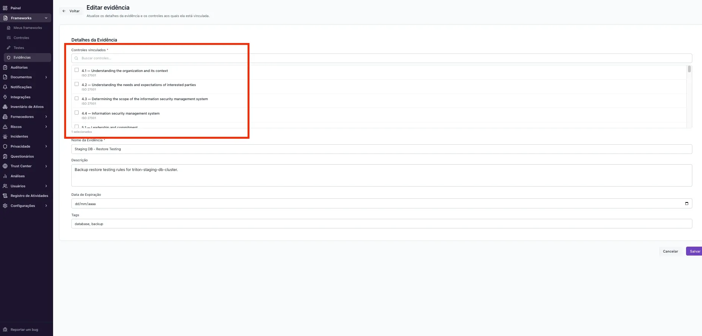This screenshot has width=702, height=336.
Task: Click the Inventário de Ativos icon
Action: tap(5, 107)
